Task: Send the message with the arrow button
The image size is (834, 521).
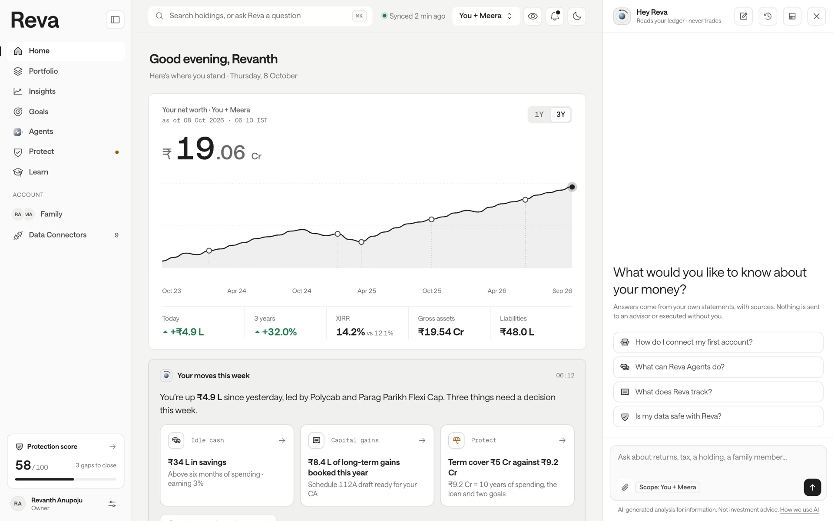Action: click(812, 487)
